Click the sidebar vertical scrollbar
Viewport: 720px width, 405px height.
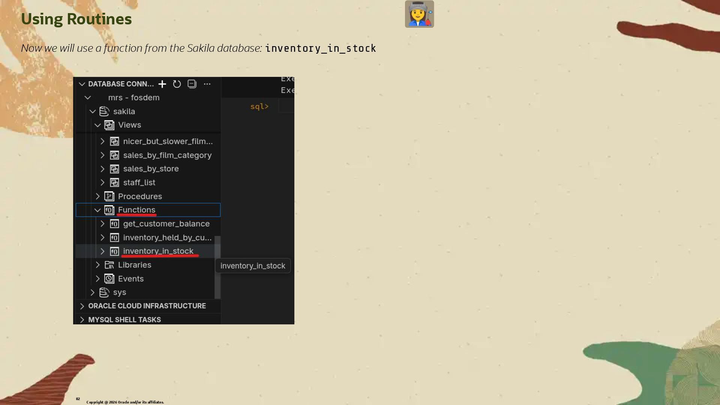click(217, 267)
